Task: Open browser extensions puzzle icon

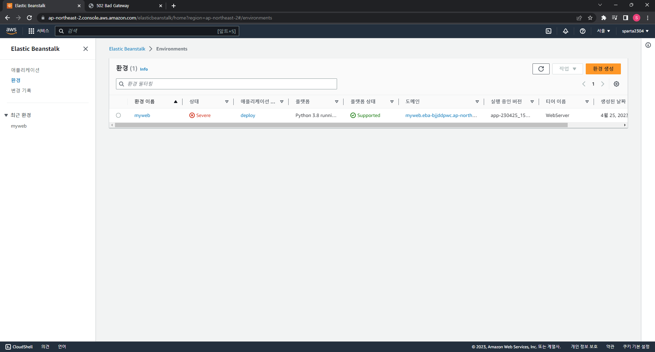Action: tap(604, 18)
